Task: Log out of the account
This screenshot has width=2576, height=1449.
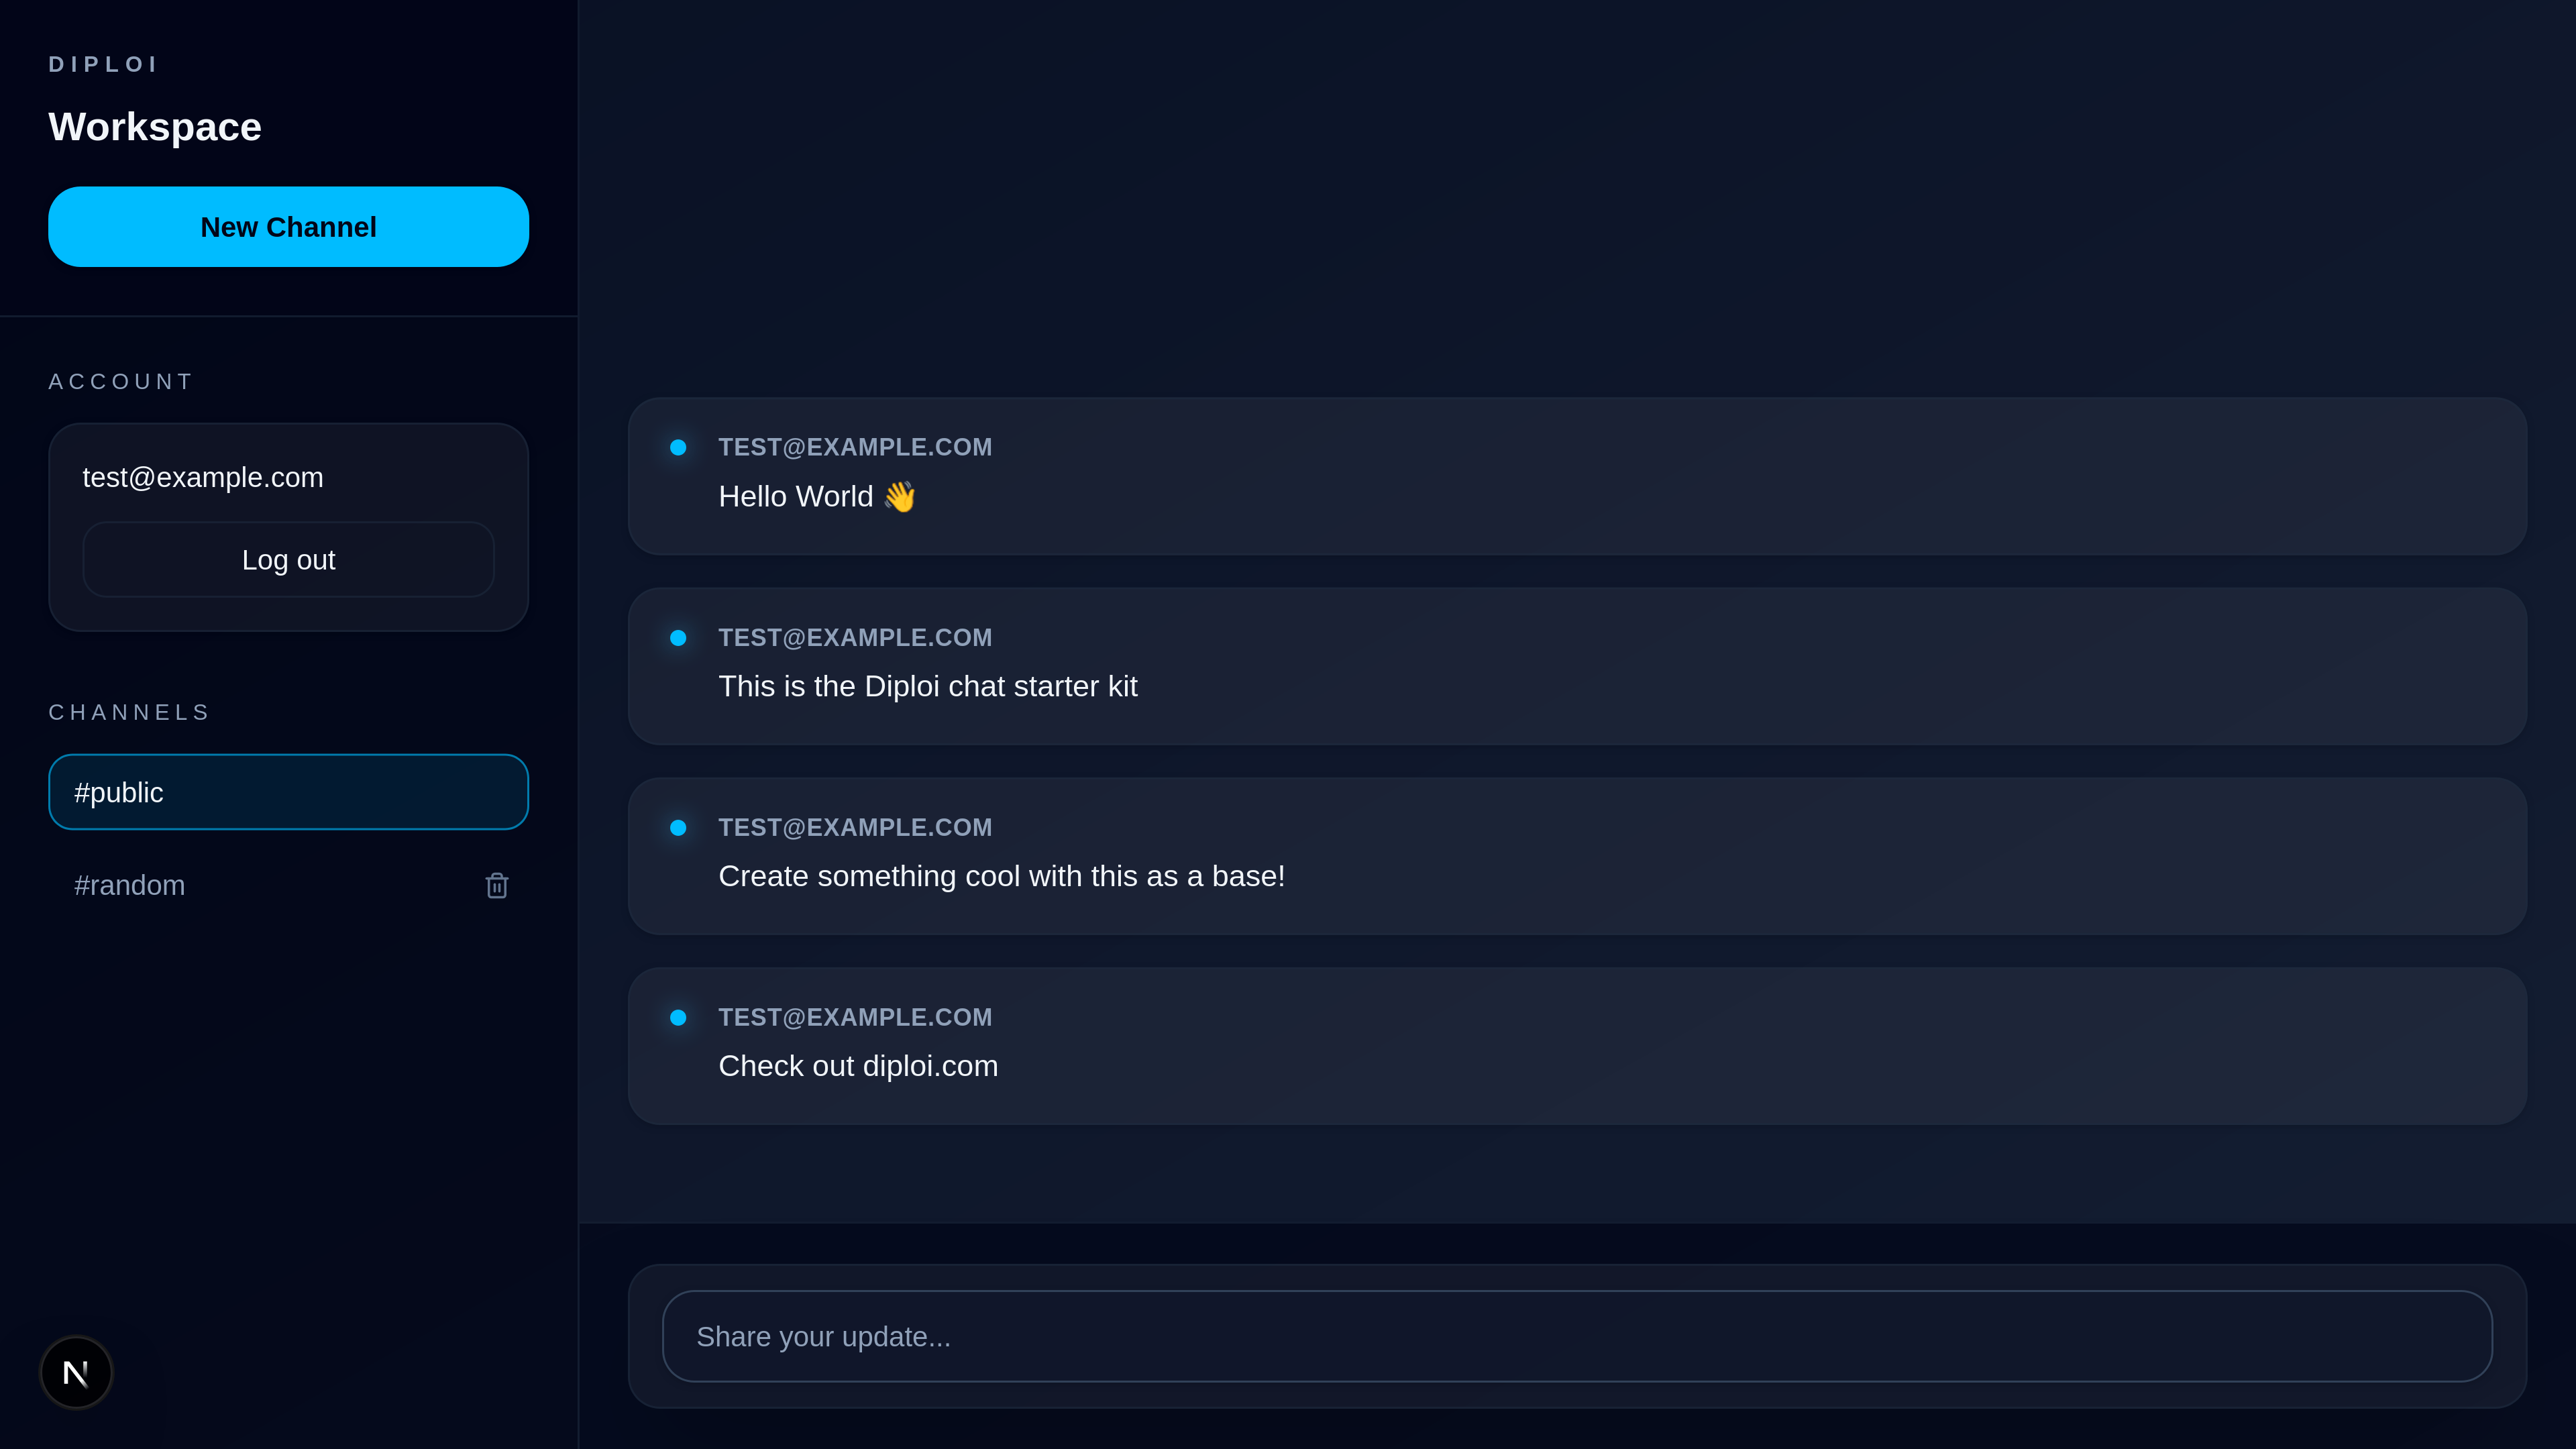Action: [288, 560]
